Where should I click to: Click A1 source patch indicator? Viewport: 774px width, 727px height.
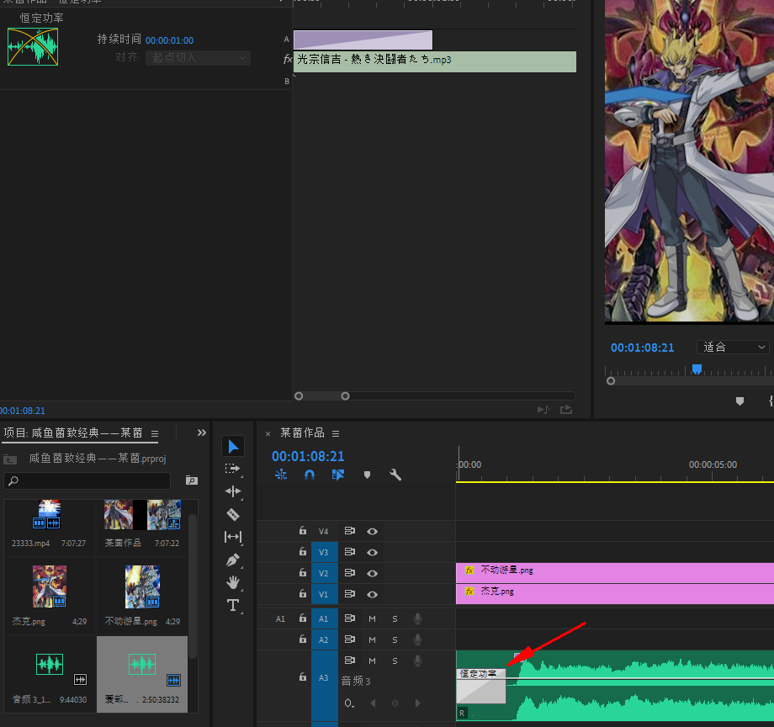280,619
